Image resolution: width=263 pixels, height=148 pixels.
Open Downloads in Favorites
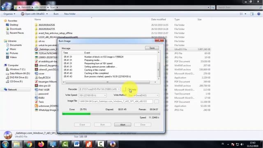pyautogui.click(x=14, y=29)
